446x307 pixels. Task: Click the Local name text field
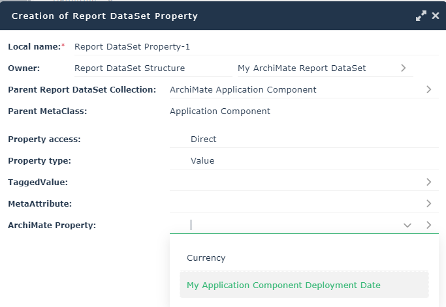255,47
